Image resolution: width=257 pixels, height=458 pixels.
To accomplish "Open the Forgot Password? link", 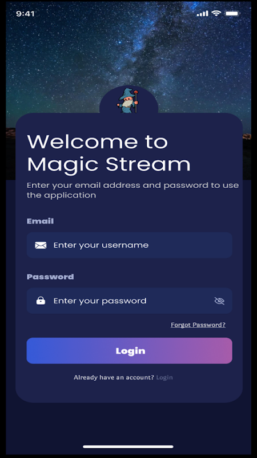I will [198, 325].
